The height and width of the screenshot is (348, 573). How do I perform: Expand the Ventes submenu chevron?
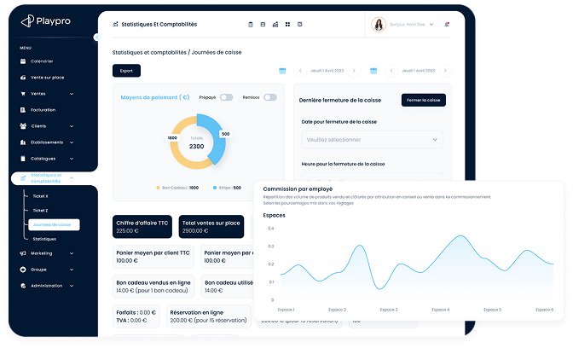[x=72, y=94]
